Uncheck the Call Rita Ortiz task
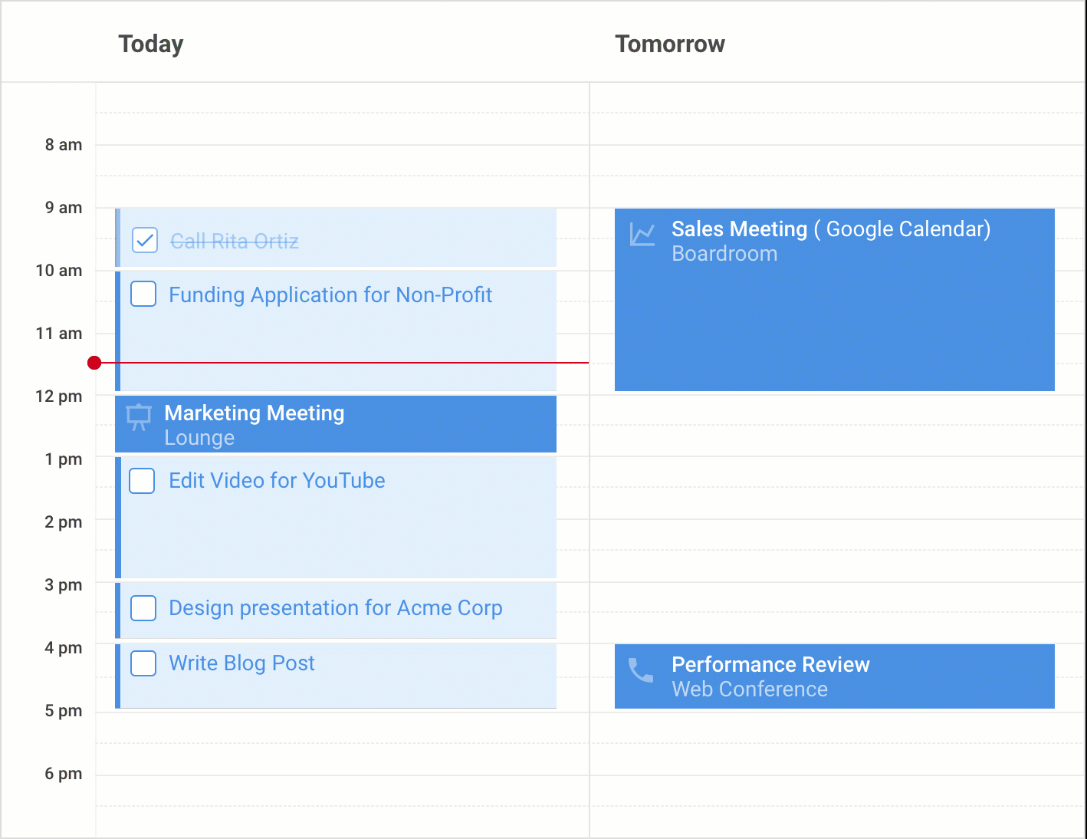1087x839 pixels. pos(145,240)
